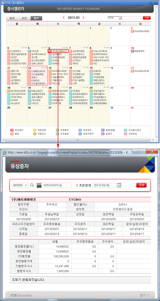This screenshot has width=160, height=301.
Task: Go to previous month with left arrow
Action: click(x=64, y=18)
